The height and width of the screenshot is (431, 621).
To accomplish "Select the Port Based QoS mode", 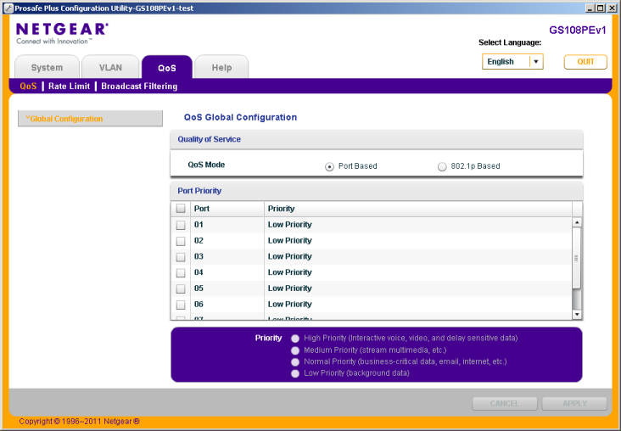I will click(x=329, y=167).
